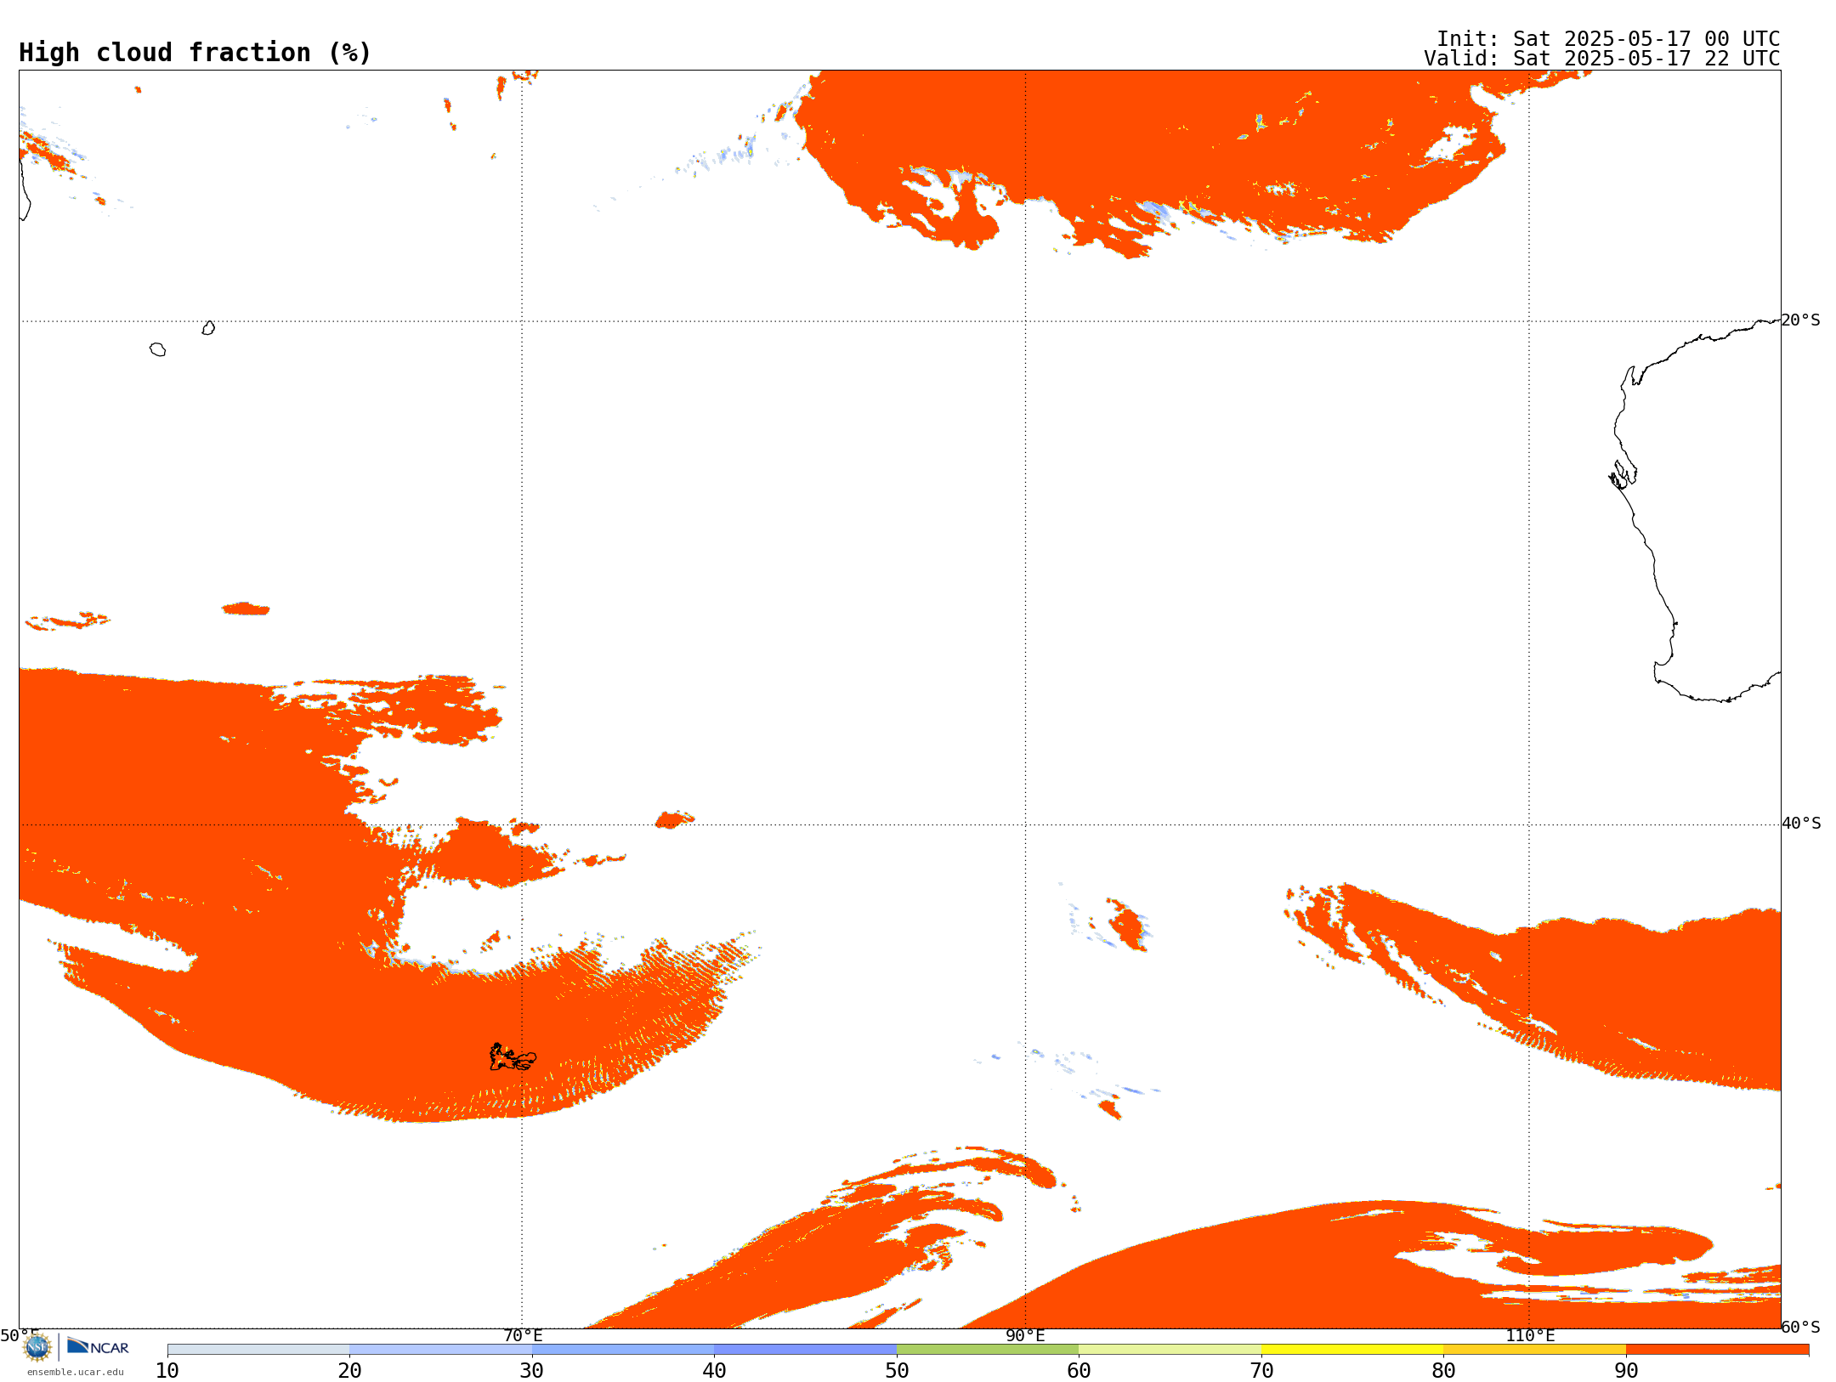Click the Mauritius island outline near 20°S
The height and width of the screenshot is (1382, 1836).
(208, 328)
